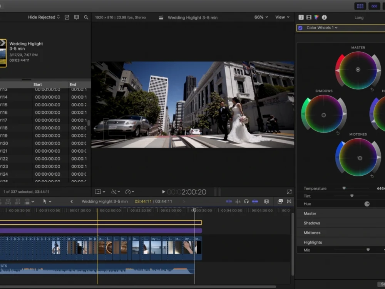Toggle audio skimming waveform icon
Screen dimensions: 385x289
tap(238, 202)
